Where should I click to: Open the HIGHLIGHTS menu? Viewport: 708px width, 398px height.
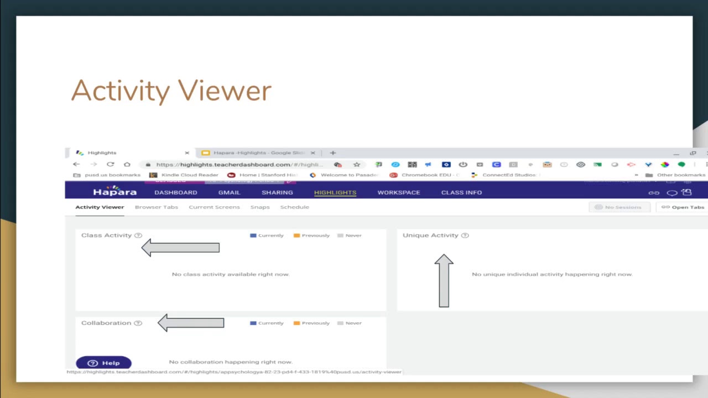(335, 192)
